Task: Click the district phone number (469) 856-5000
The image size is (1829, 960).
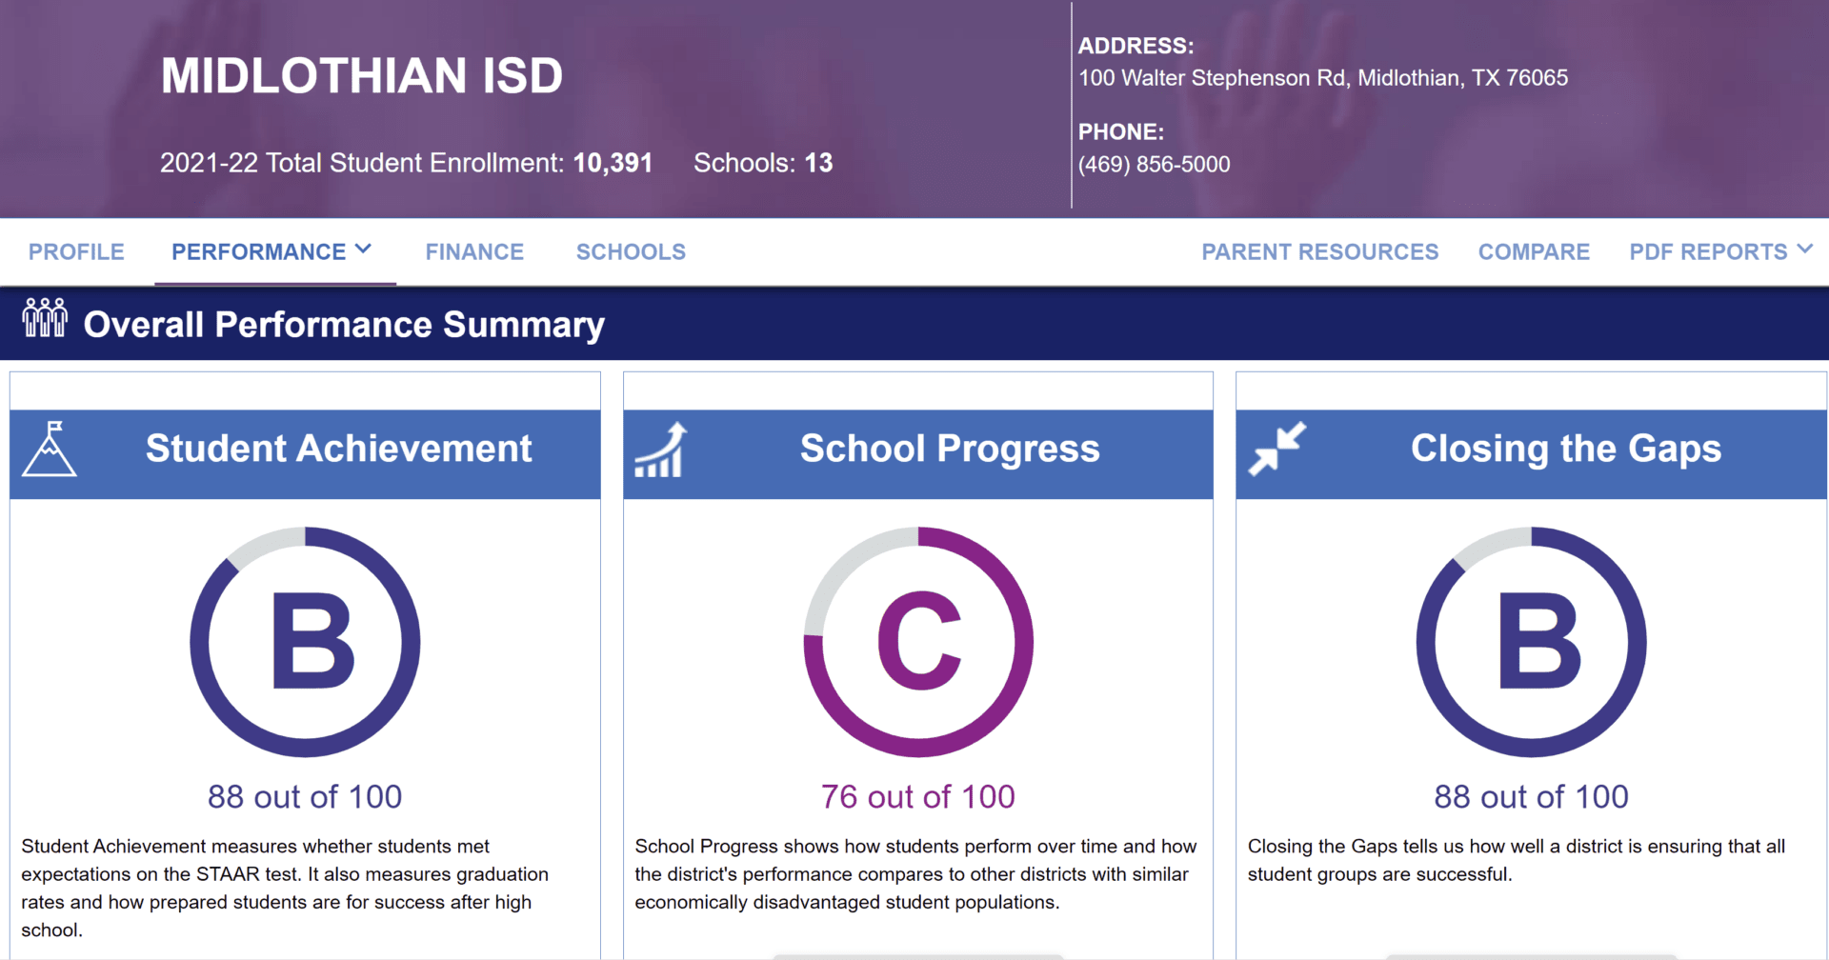Action: pyautogui.click(x=1154, y=165)
